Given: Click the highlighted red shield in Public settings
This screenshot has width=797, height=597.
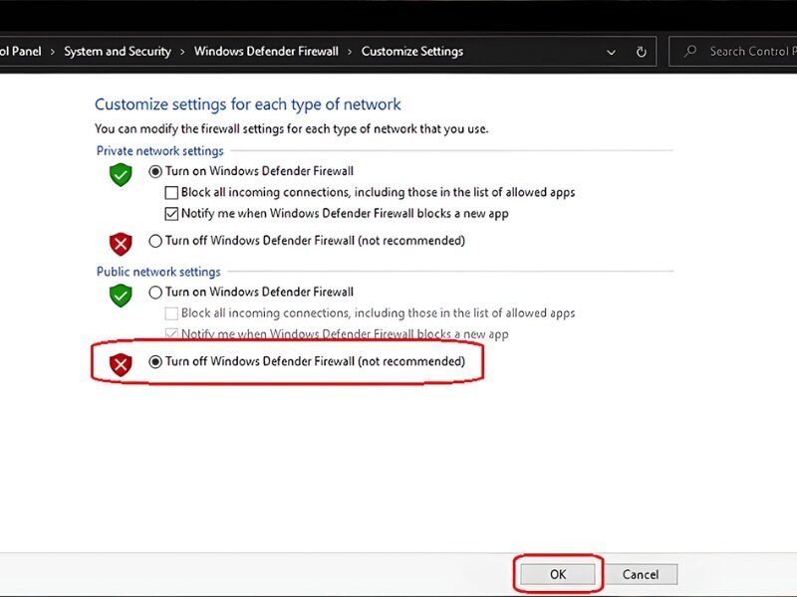Looking at the screenshot, I should [121, 364].
